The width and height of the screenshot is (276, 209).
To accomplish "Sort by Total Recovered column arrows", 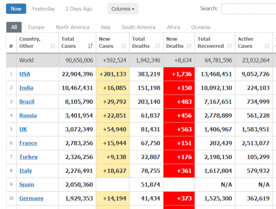I will click(x=229, y=46).
